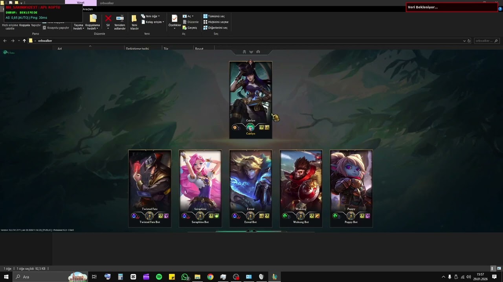Refresh the orbwalker folder view
503x282 pixels.
coord(469,41)
